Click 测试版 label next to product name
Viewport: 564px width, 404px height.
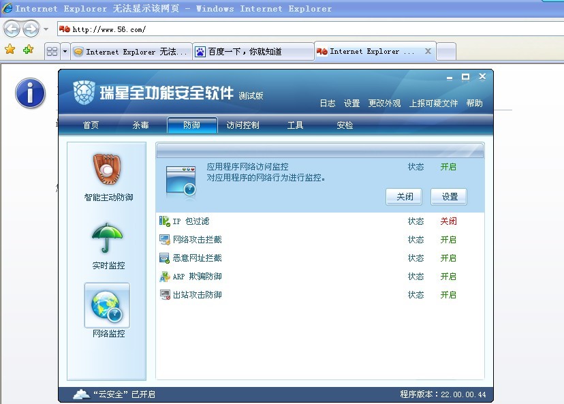point(251,95)
